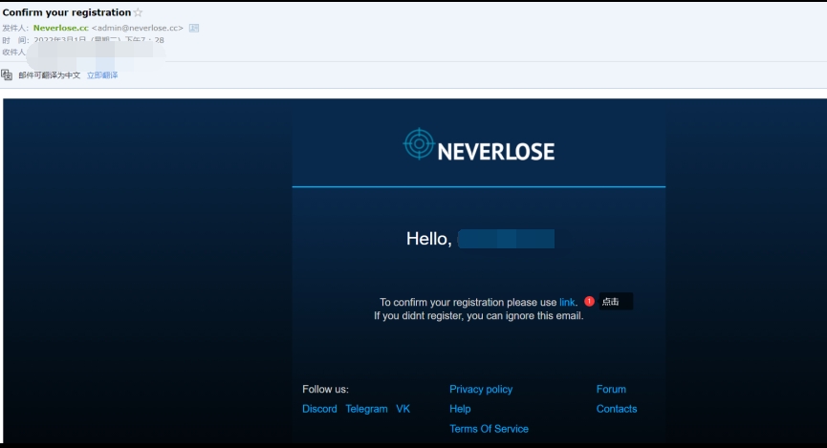This screenshot has width=827, height=448.
Task: Click the Neverlose crosshair logo
Action: (x=418, y=143)
